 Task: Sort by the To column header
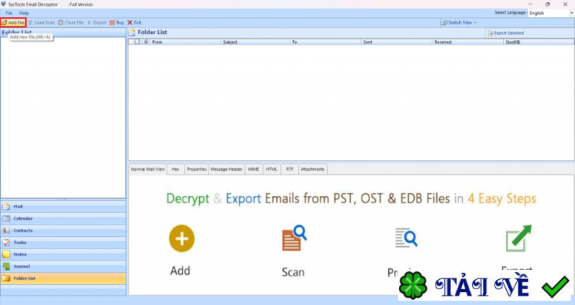pos(326,42)
